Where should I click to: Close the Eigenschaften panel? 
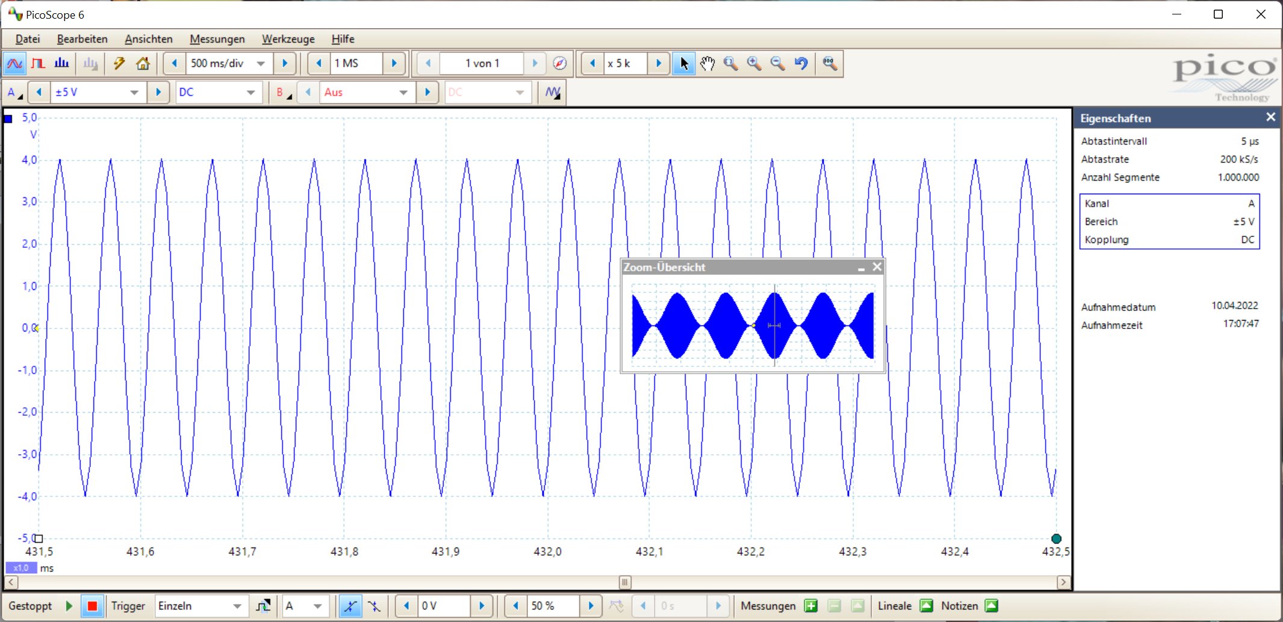pos(1270,117)
